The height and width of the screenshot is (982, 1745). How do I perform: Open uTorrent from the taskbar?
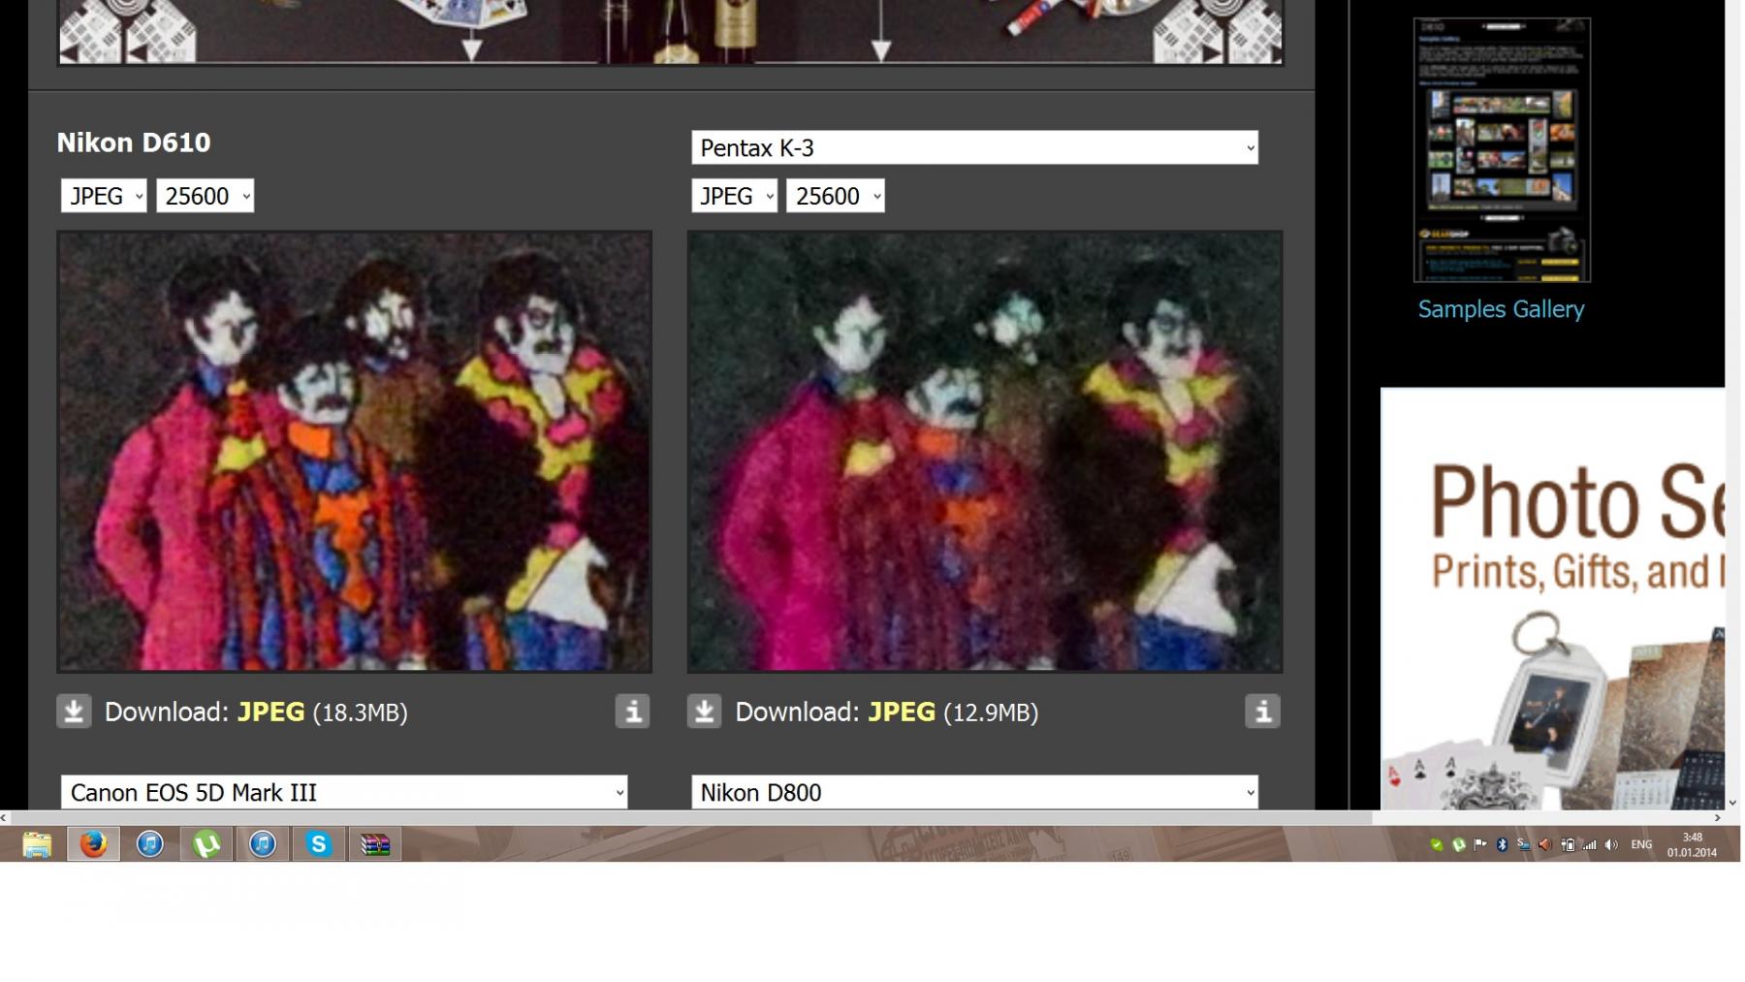pyautogui.click(x=206, y=844)
